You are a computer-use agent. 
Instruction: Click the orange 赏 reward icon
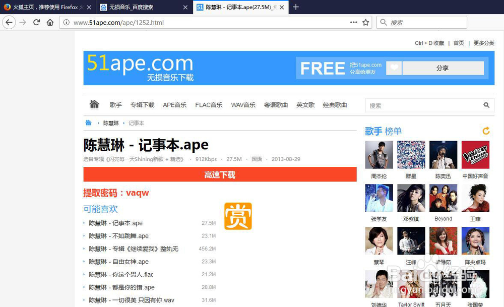pos(238,216)
